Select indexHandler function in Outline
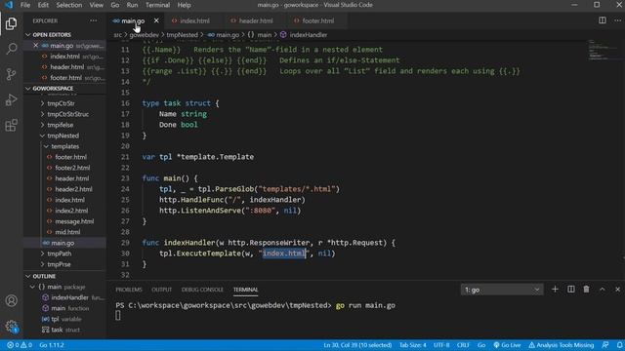Screen dimensions: 625x351 point(69,297)
